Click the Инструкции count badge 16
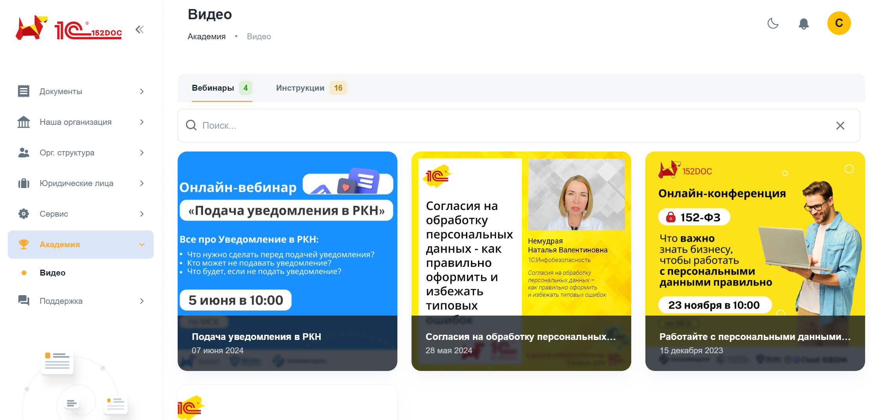This screenshot has width=871, height=420. tap(338, 88)
